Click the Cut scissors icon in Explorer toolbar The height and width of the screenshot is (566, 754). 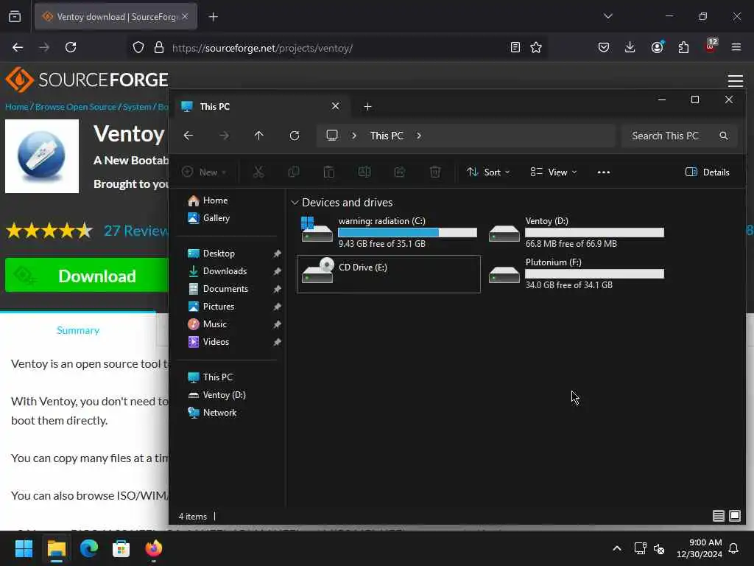pos(258,172)
